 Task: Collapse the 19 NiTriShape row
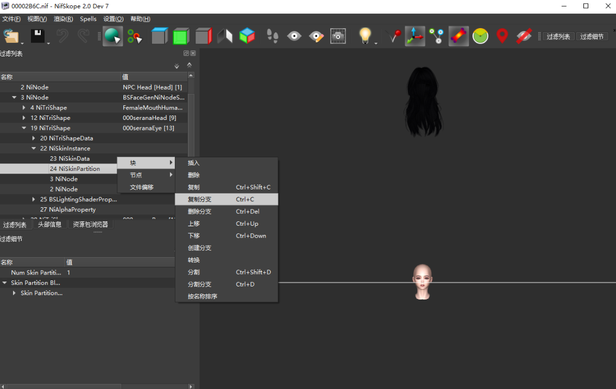[24, 128]
